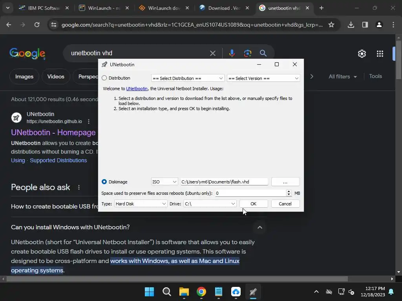Open Google quick settings gear
This screenshot has height=301, width=402.
coord(362,53)
